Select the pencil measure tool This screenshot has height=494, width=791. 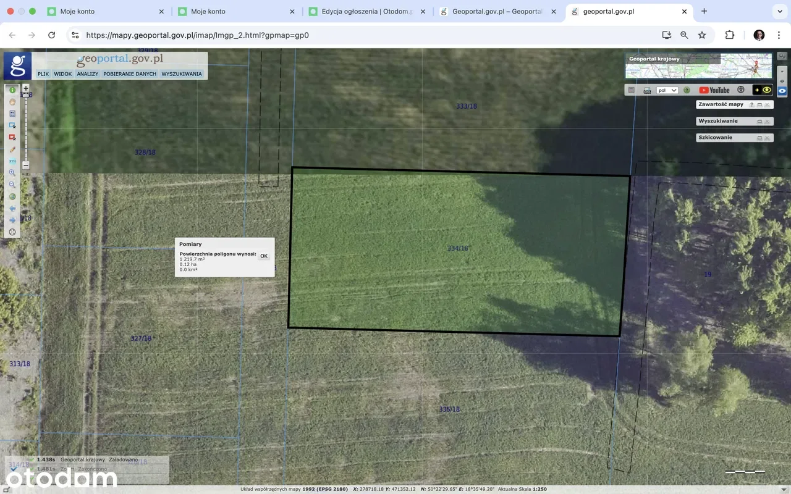pyautogui.click(x=12, y=149)
